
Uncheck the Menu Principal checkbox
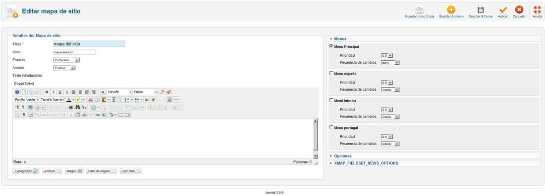point(331,46)
